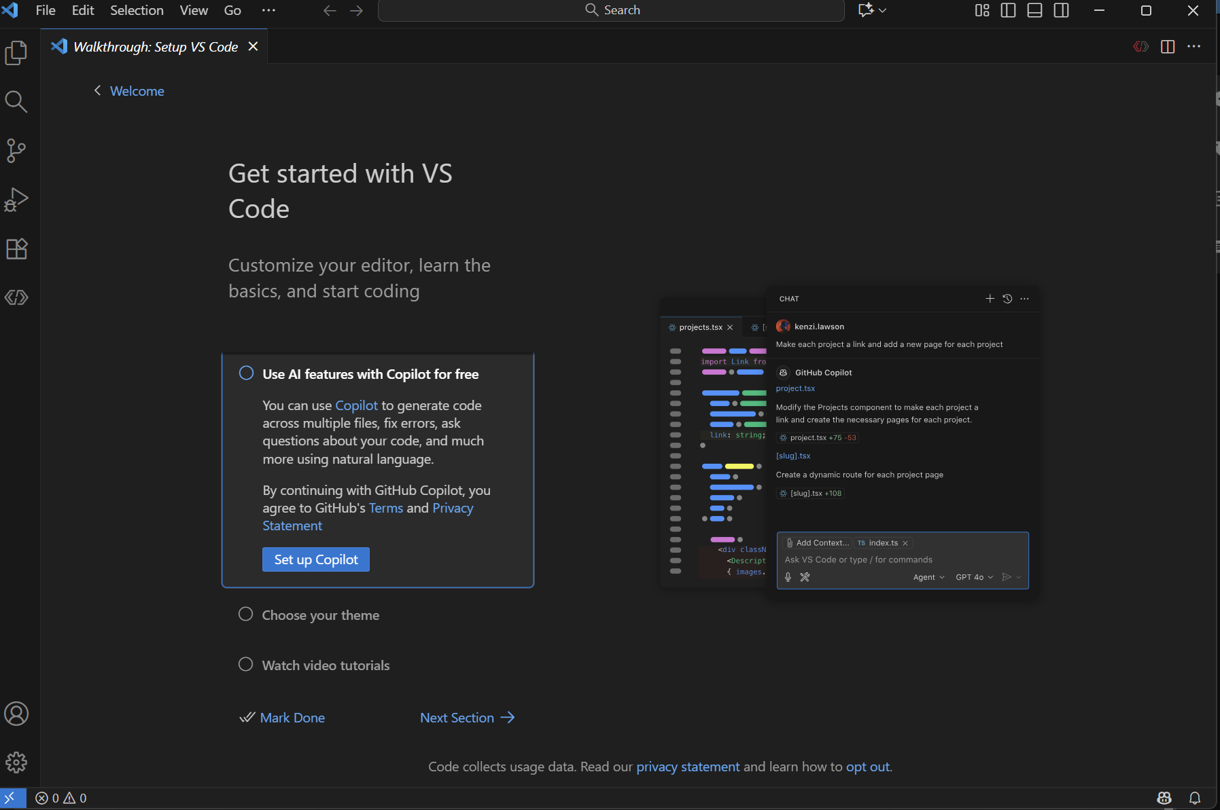Select the 'Choose your theme' step
Viewport: 1220px width, 810px height.
(x=320, y=615)
